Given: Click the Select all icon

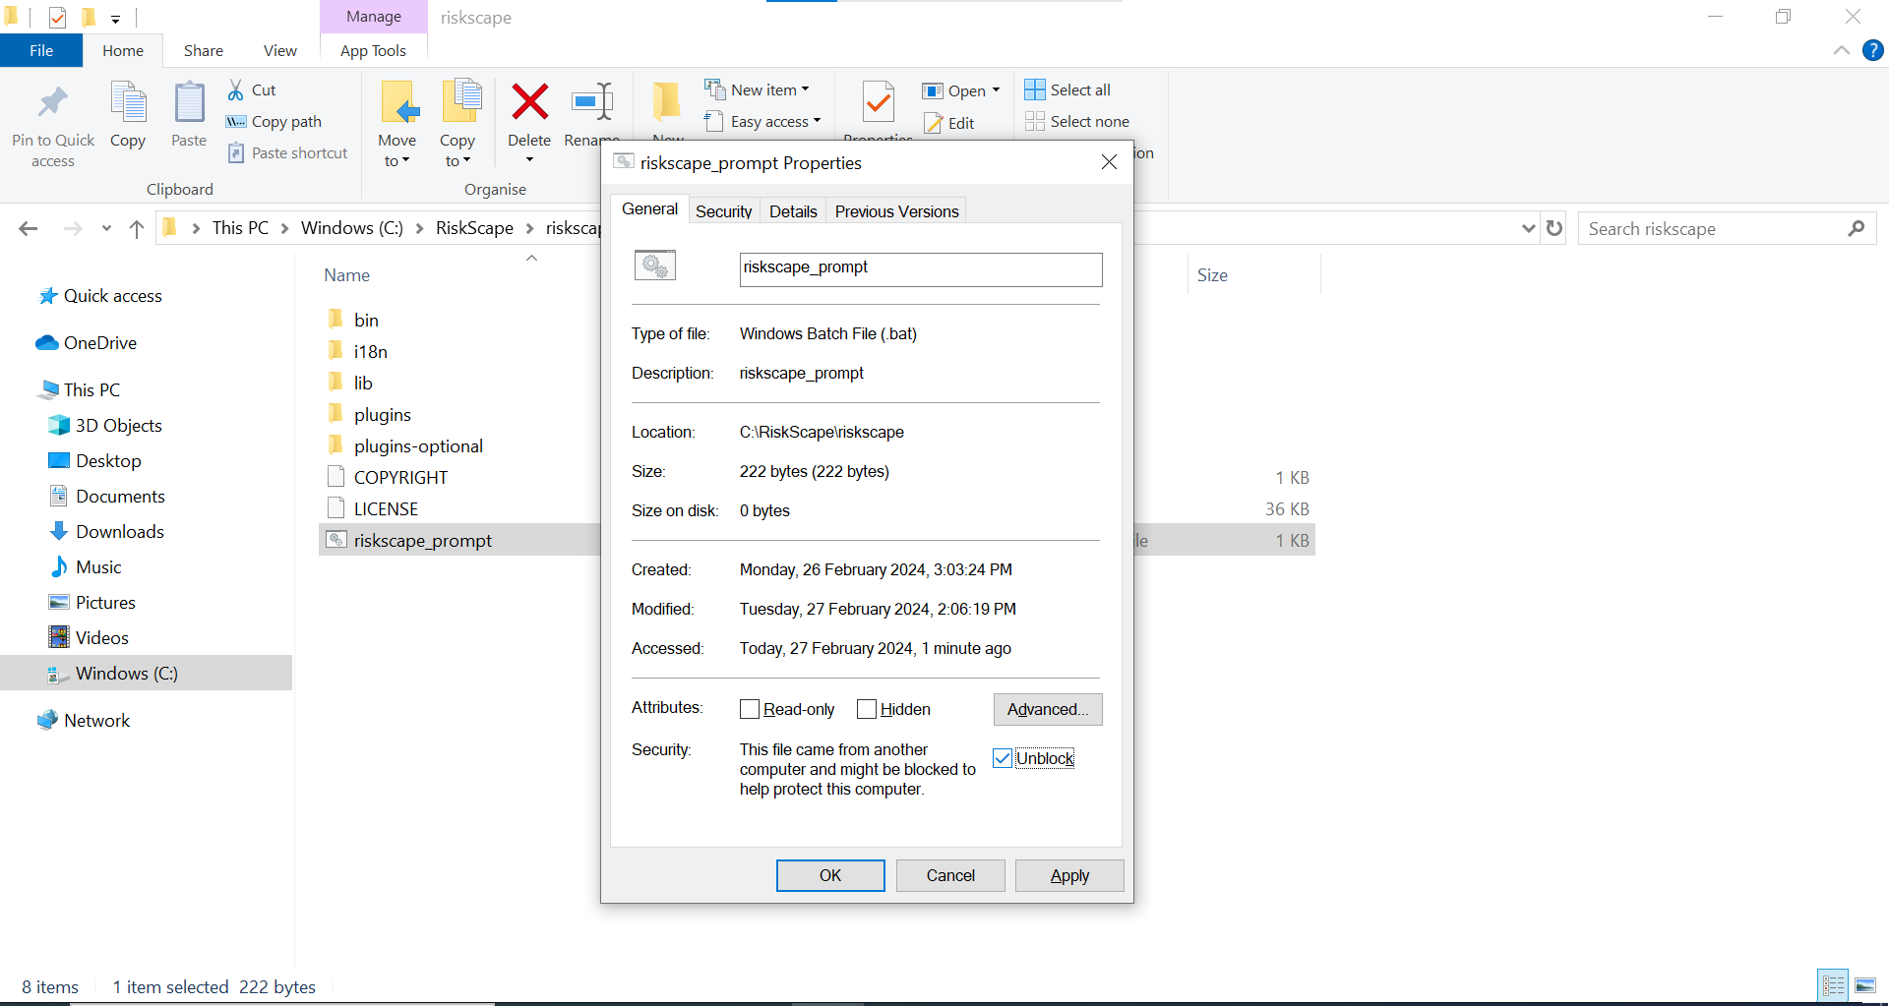Looking at the screenshot, I should tap(1035, 89).
